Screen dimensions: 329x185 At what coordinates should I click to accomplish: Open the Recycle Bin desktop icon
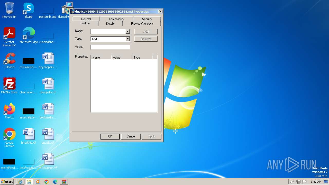(9, 10)
